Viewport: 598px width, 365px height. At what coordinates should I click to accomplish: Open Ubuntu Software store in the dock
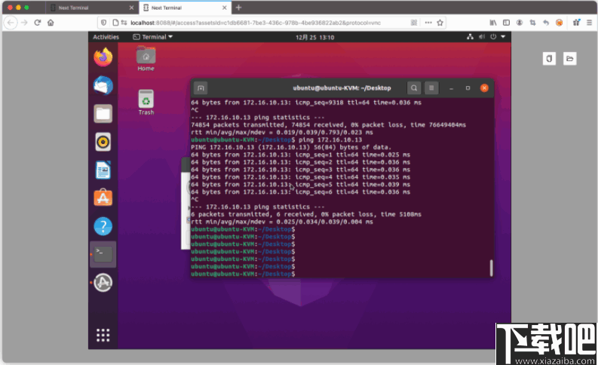point(103,198)
